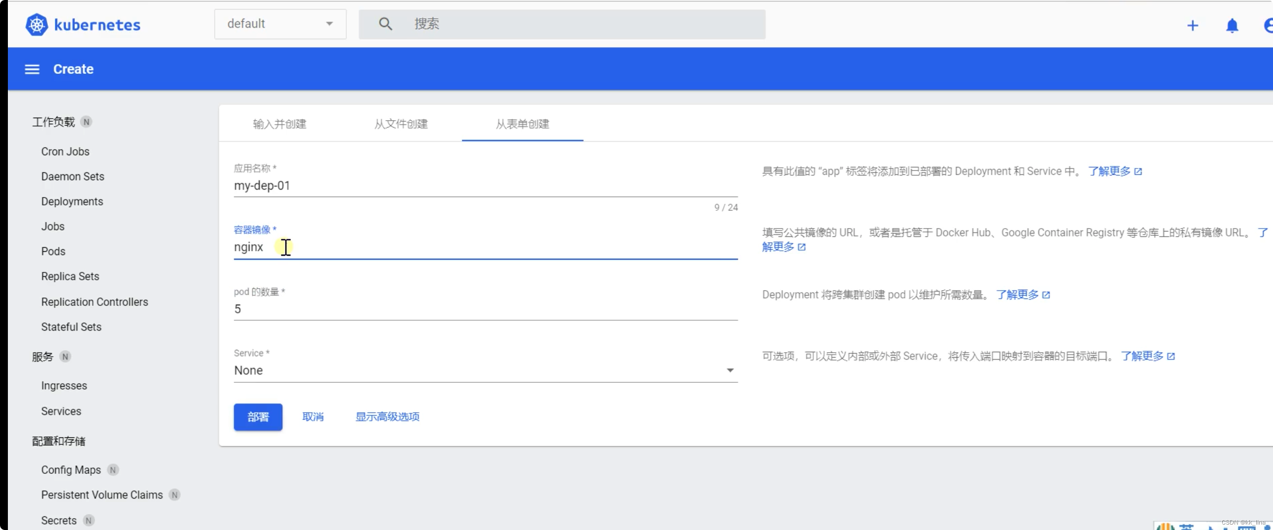The width and height of the screenshot is (1273, 530).
Task: Click the 部署 deploy button
Action: click(x=258, y=416)
